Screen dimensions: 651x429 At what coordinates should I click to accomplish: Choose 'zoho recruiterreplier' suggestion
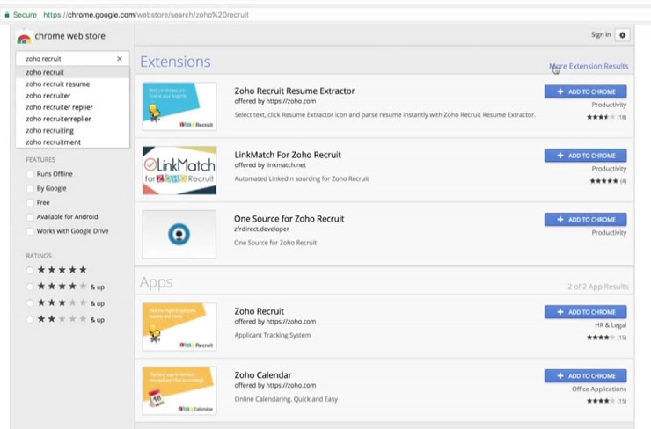pyautogui.click(x=73, y=119)
